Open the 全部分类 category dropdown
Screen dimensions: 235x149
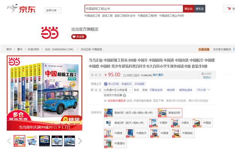[53, 10]
